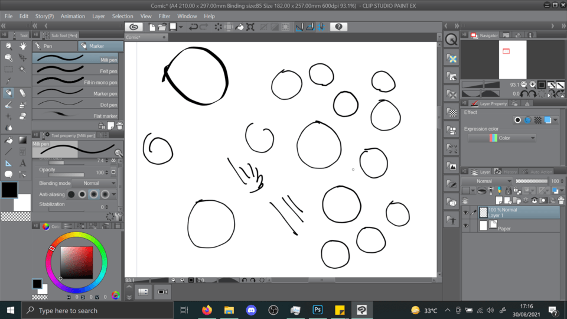Select the Eraser tool in the tool palette
The image size is (567, 319).
22,93
